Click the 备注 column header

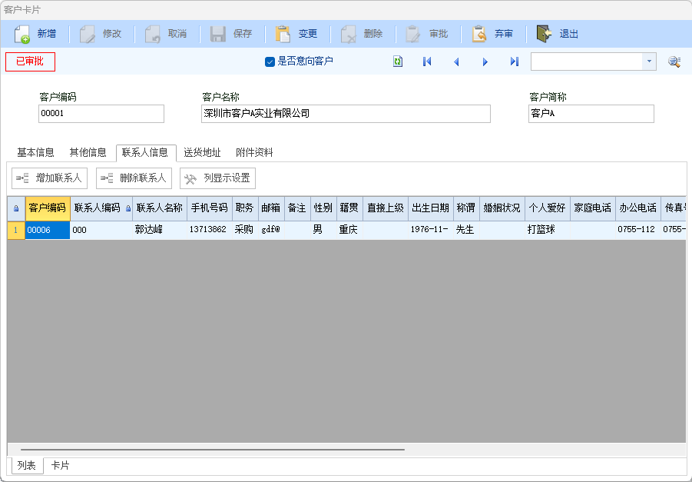point(297,208)
